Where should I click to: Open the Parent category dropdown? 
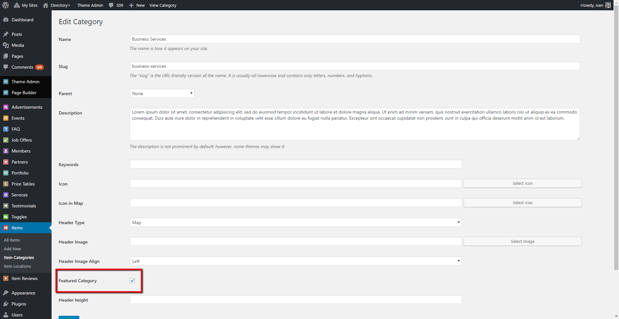point(162,94)
